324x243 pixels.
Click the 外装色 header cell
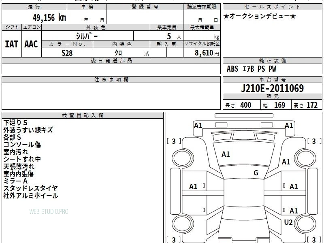tap(96, 27)
